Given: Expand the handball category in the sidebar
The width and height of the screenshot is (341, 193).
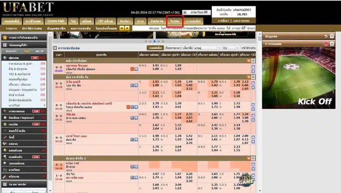Looking at the screenshot, I should click(x=24, y=150).
